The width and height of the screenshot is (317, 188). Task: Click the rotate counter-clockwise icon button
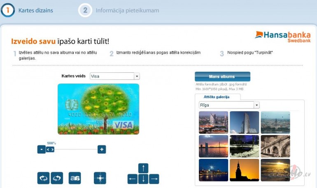57,178
